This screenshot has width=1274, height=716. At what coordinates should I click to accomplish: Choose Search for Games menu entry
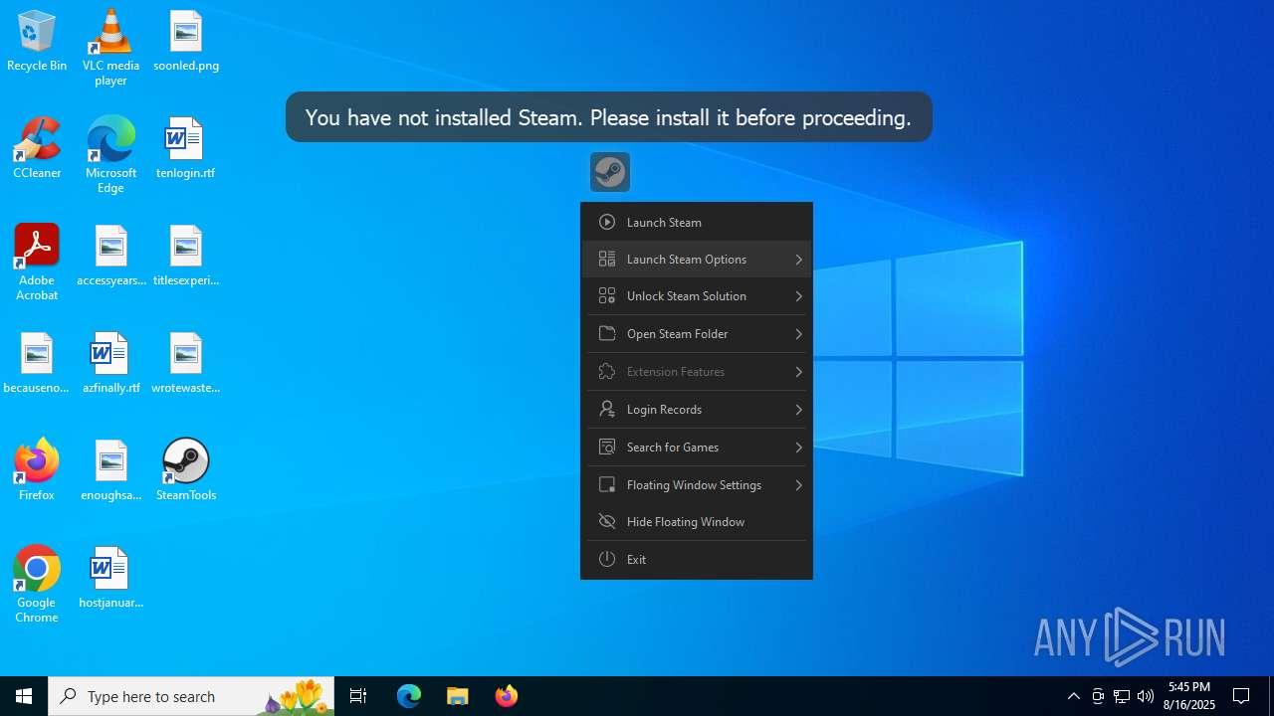click(x=697, y=447)
